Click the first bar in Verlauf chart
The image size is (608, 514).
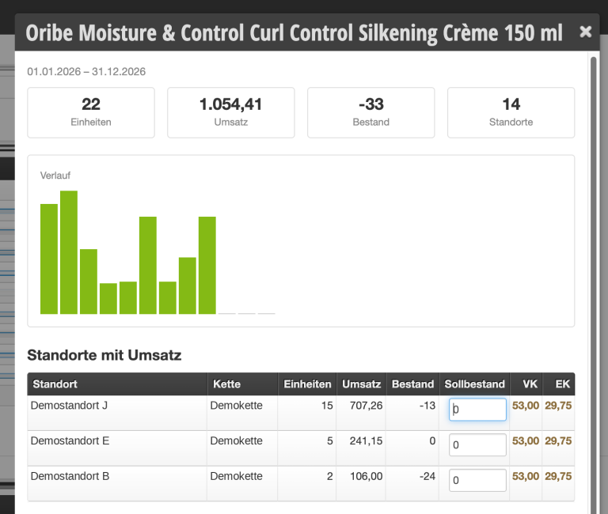pyautogui.click(x=49, y=259)
